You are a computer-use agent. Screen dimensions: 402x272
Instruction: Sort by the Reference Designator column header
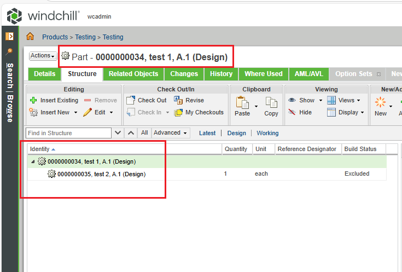click(x=308, y=149)
